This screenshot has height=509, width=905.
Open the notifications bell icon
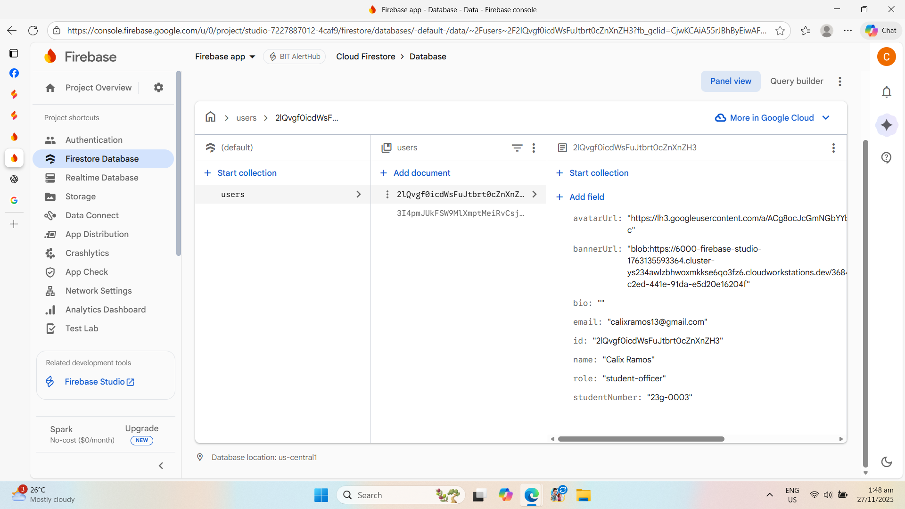pyautogui.click(x=886, y=92)
